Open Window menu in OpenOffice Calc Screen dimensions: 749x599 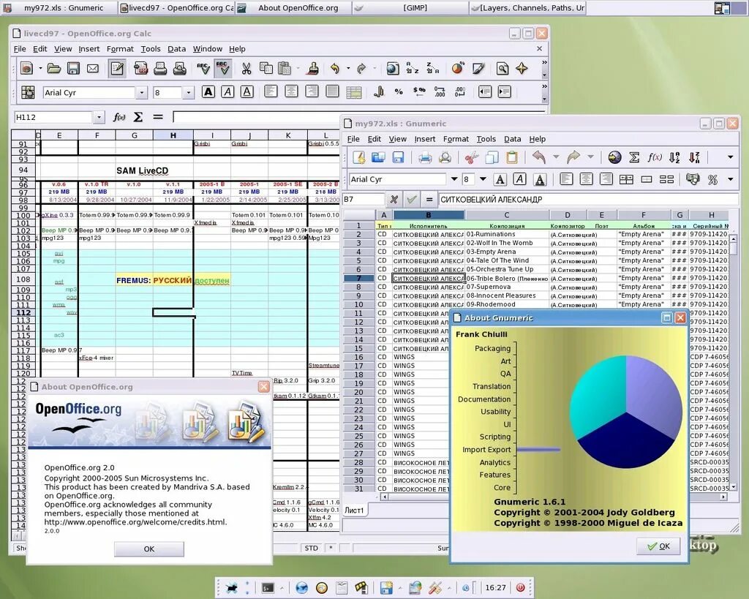tap(207, 49)
